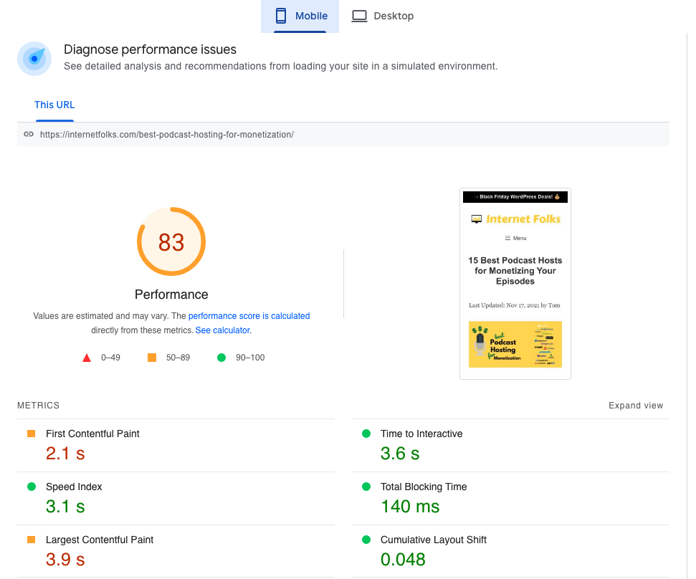Click the Largest Contentful Paint label
The height and width of the screenshot is (579, 696).
point(100,540)
